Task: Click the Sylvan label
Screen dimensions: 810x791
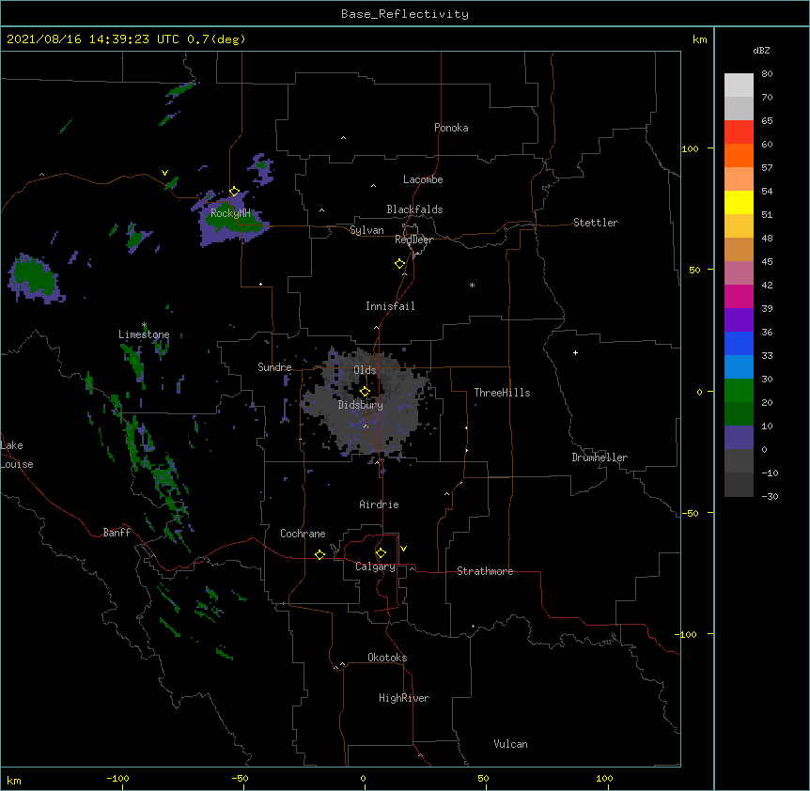Action: 366,230
